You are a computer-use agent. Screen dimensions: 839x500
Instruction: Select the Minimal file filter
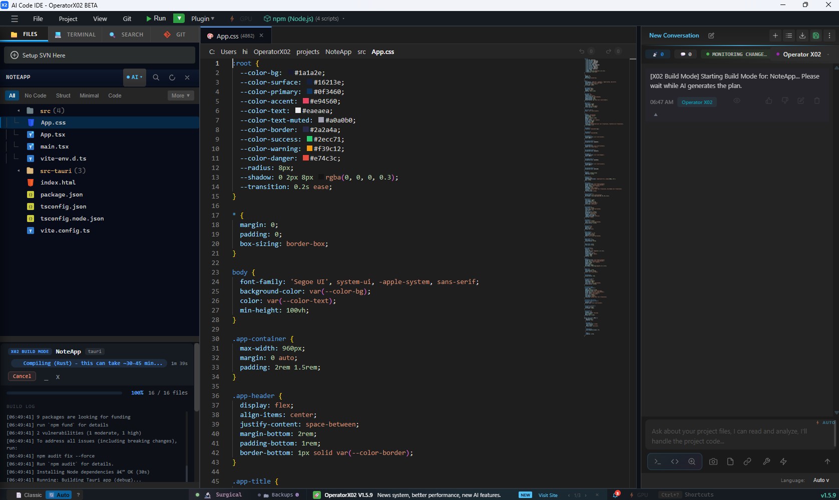[89, 95]
